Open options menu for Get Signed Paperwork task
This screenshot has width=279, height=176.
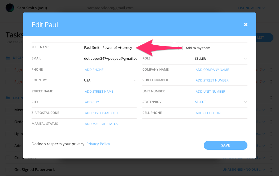(x=271, y=170)
